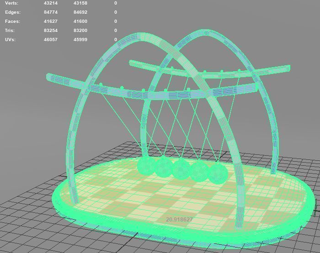Click the 0 value in the Edges row
Image resolution: width=320 pixels, height=253 pixels.
(116, 12)
